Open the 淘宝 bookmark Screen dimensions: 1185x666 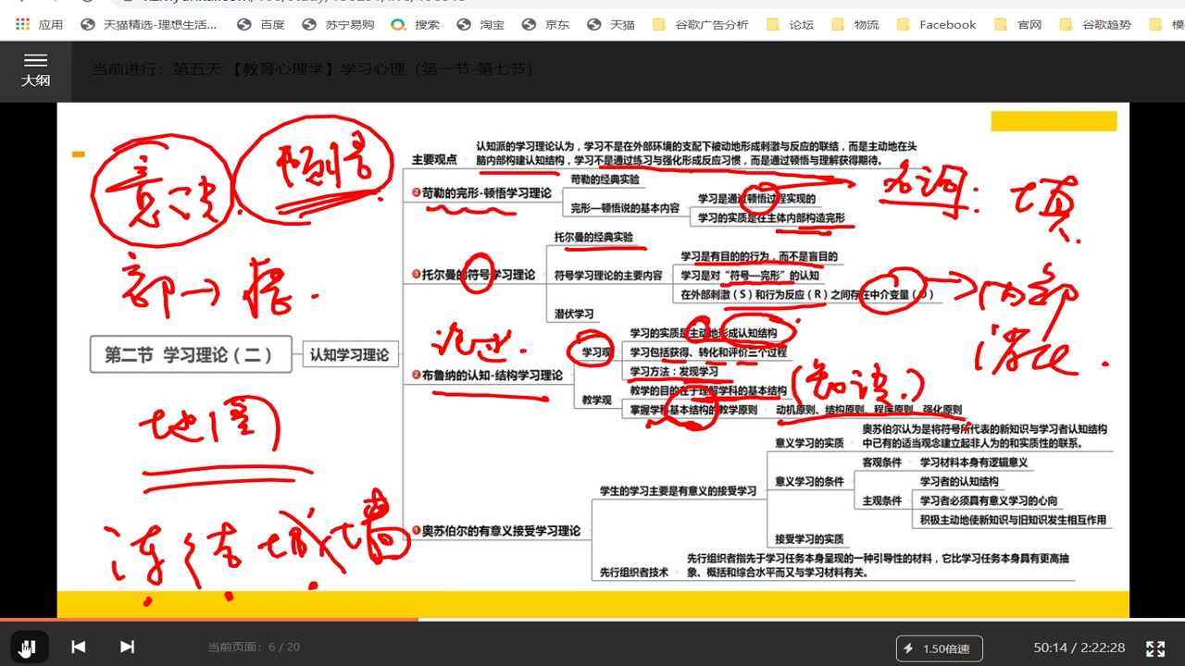click(481, 25)
